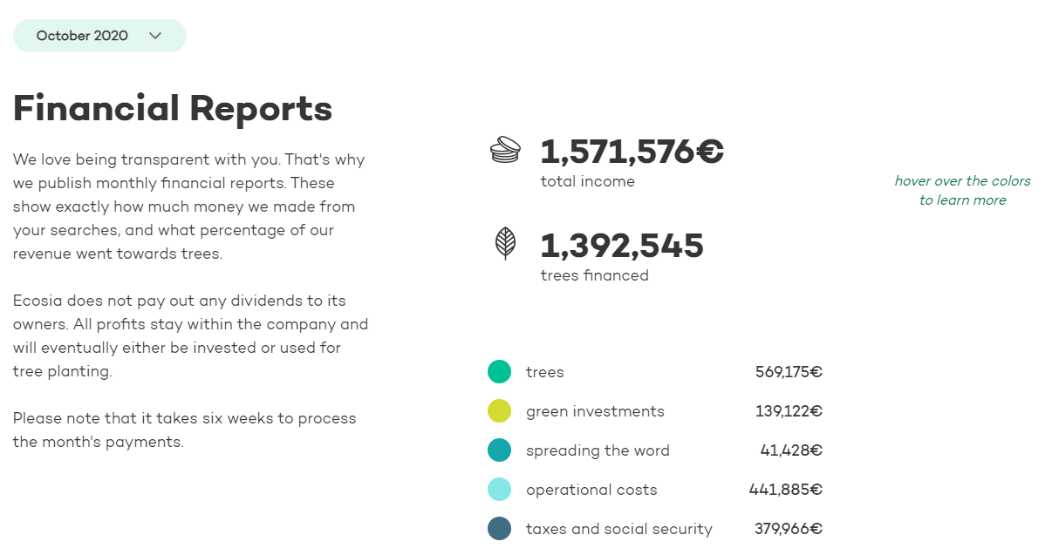Viewport: 1059px width, 555px height.
Task: Click the leaf icon next to trees financed
Action: [506, 243]
